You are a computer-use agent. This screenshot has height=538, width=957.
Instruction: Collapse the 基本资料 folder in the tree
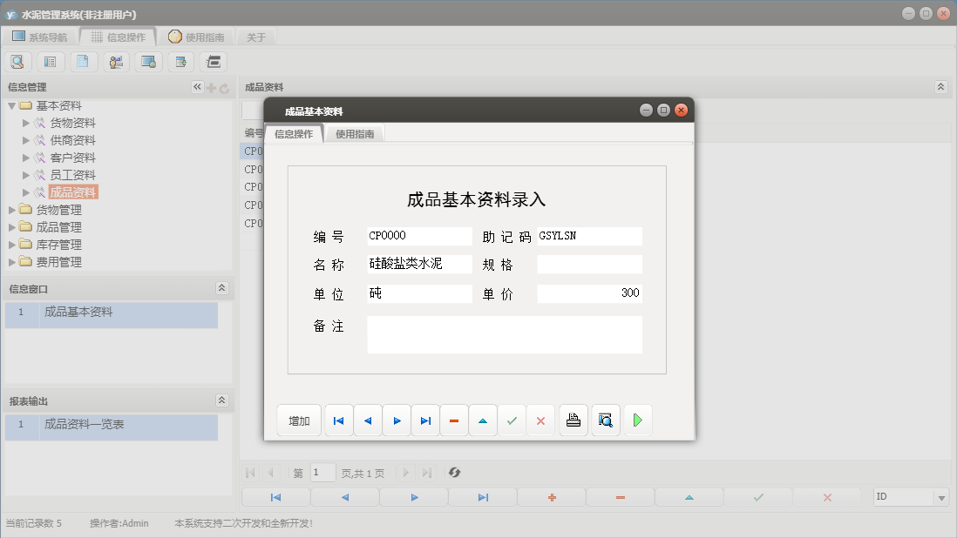[x=12, y=104]
